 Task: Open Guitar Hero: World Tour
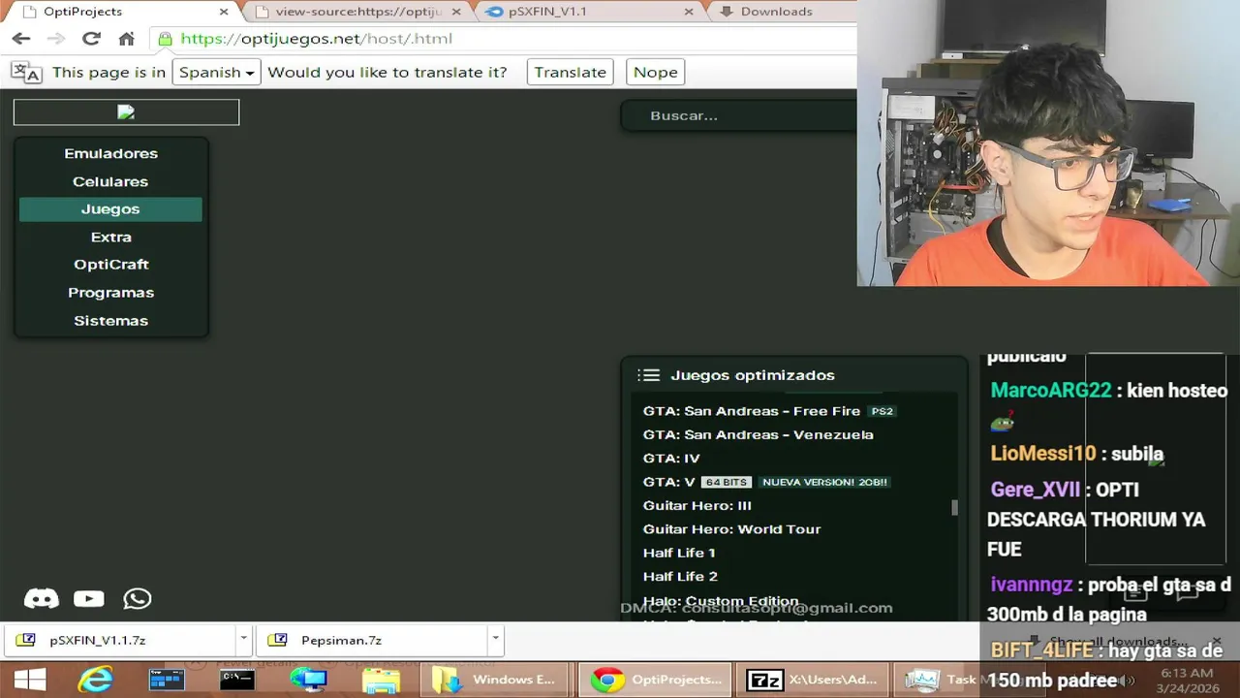(731, 528)
